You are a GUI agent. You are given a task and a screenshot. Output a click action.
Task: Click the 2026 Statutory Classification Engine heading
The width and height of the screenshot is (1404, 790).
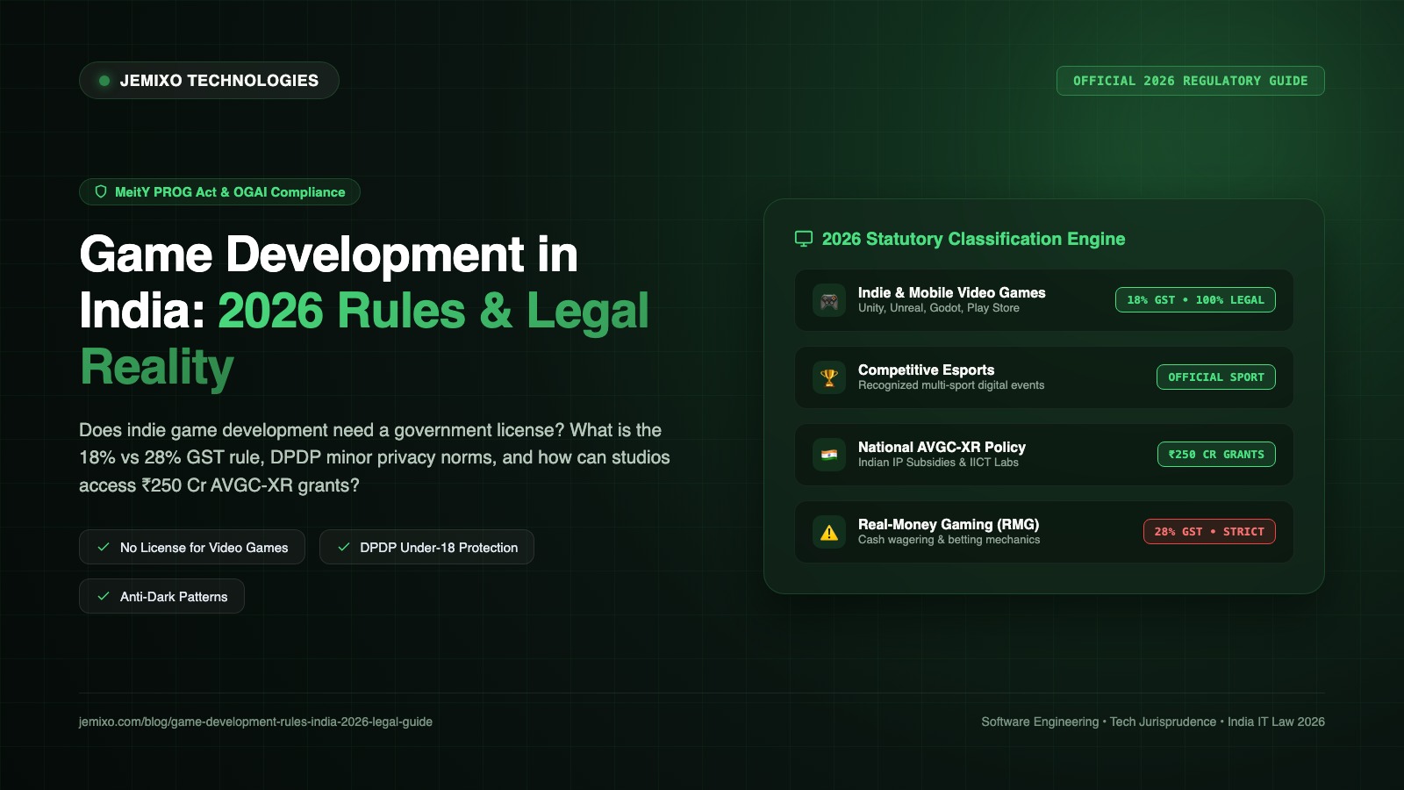(x=973, y=239)
